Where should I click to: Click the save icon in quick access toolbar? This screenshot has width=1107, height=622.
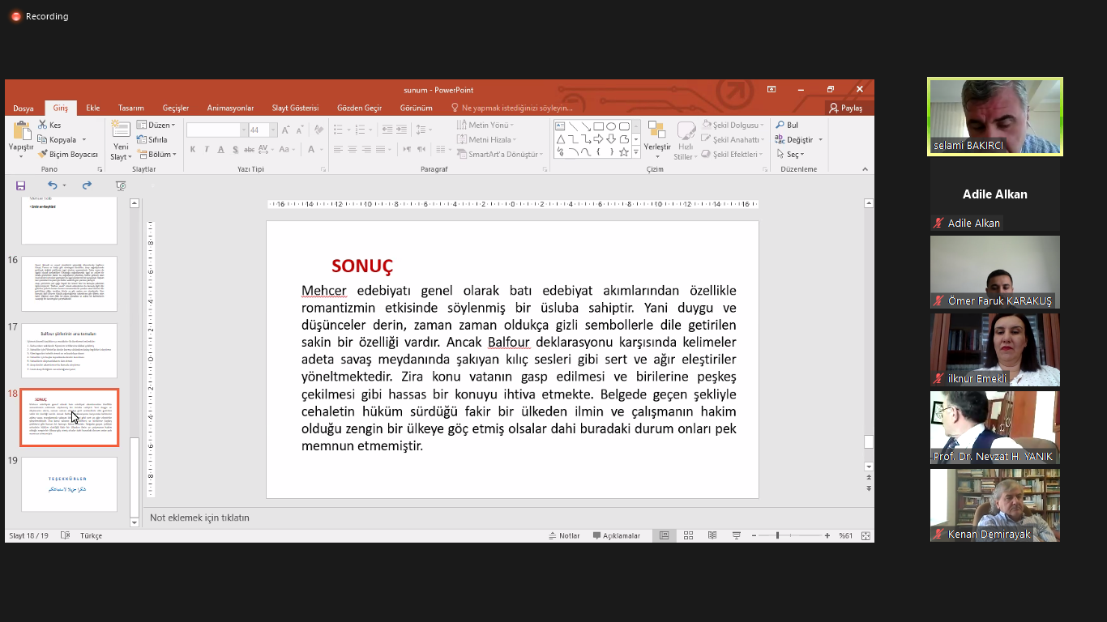coord(20,185)
